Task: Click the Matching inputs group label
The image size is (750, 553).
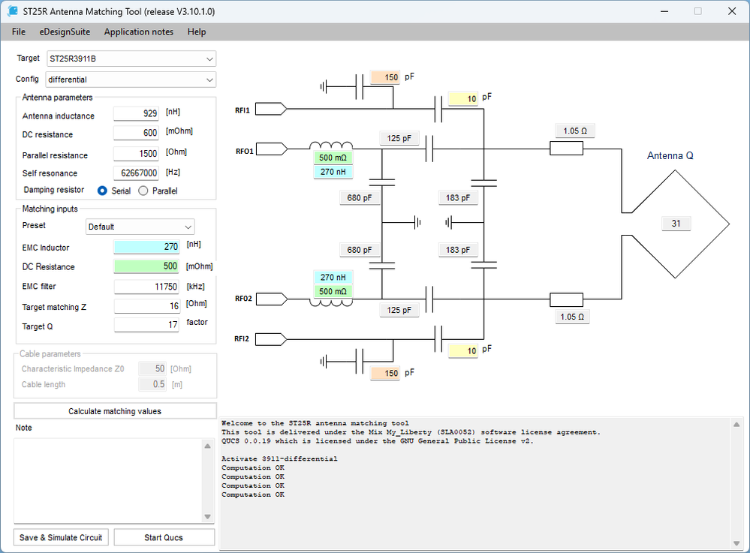Action: tap(50, 209)
